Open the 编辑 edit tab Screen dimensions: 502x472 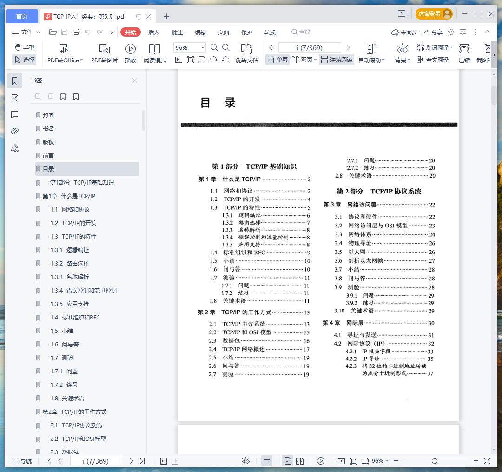point(200,33)
